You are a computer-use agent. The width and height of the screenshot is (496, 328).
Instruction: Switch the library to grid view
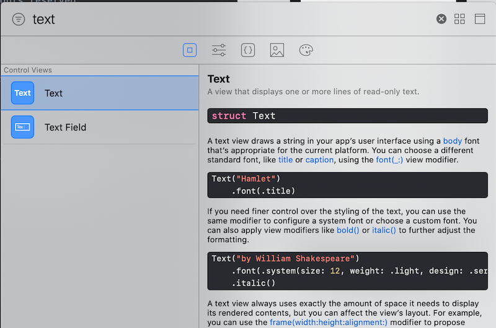click(459, 19)
